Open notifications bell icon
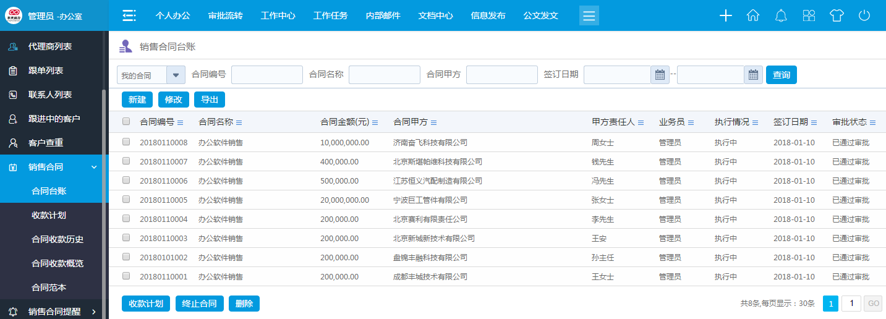Image resolution: width=886 pixels, height=319 pixels. click(x=782, y=15)
